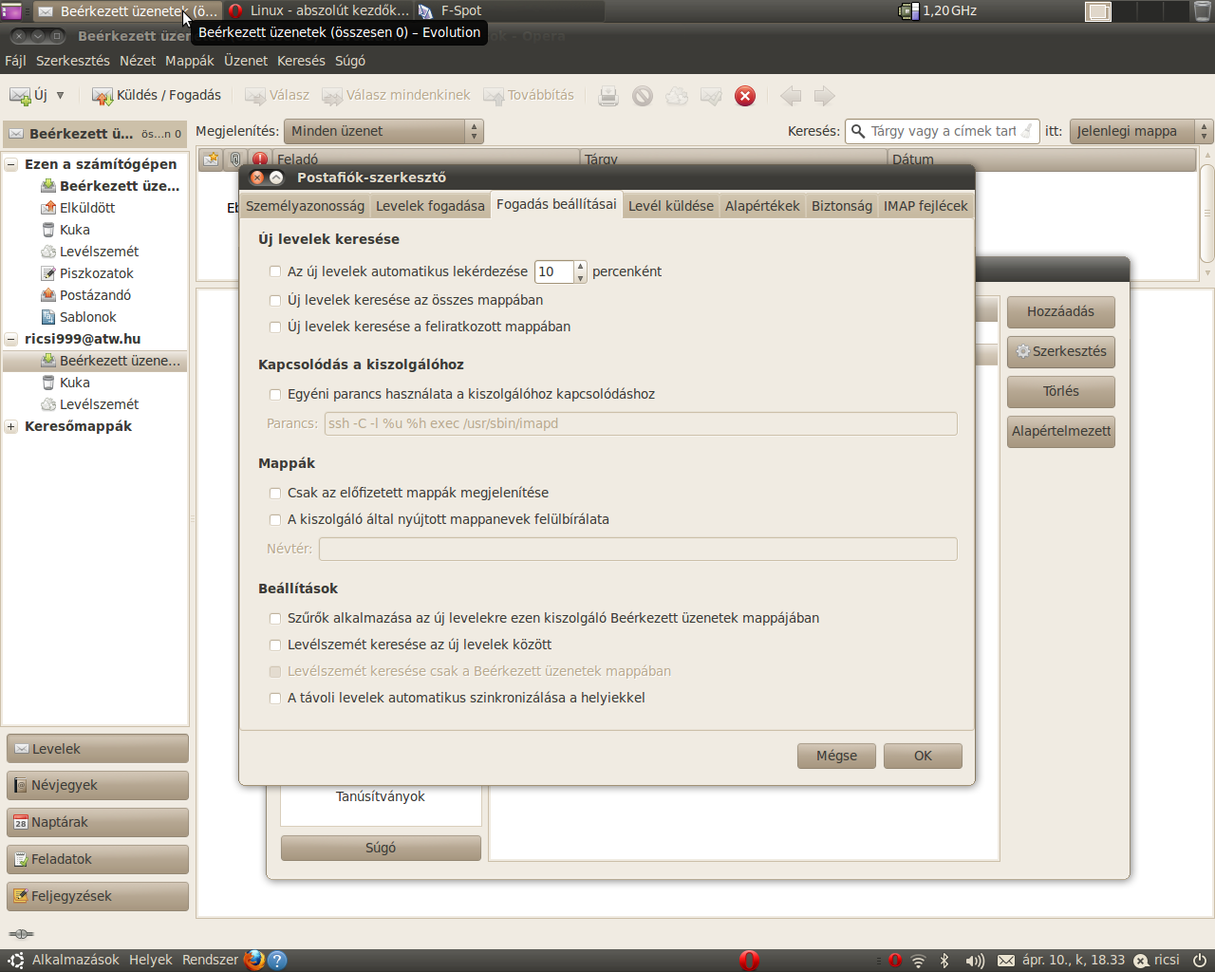Image resolution: width=1215 pixels, height=972 pixels.
Task: Switch to Levél küldése tab
Action: (671, 206)
